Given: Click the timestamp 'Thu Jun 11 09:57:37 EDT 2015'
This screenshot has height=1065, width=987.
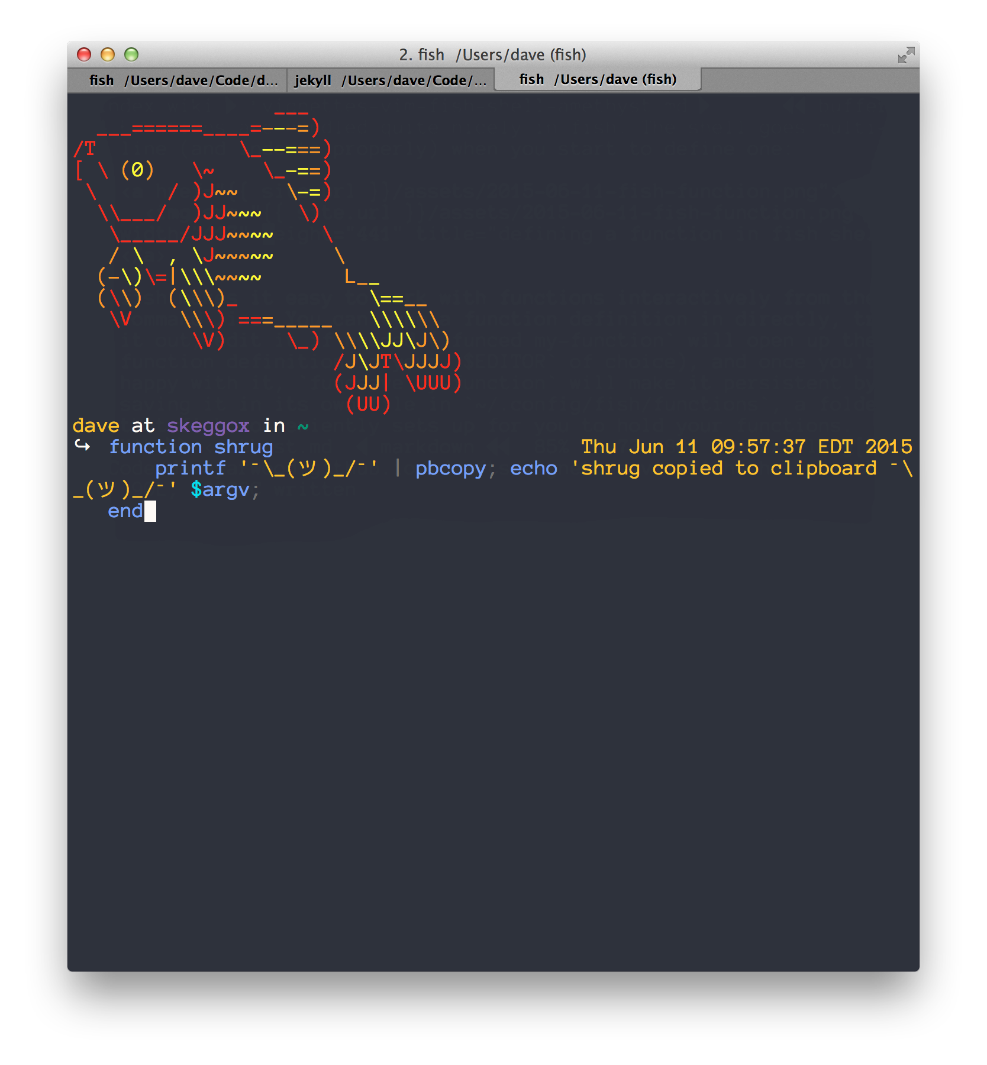Looking at the screenshot, I should point(747,447).
